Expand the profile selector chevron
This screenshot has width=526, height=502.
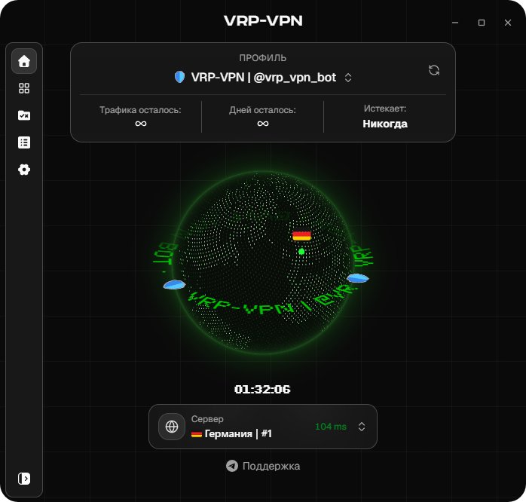click(x=348, y=78)
